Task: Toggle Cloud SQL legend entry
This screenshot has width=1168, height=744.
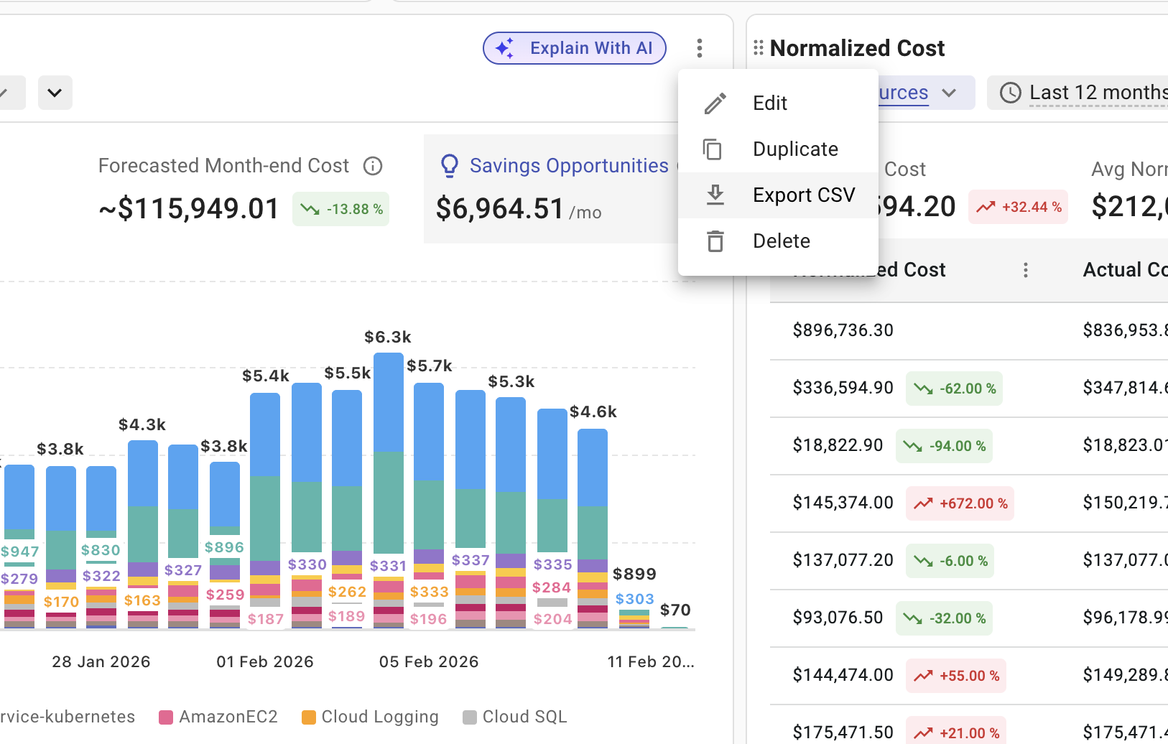Action: coord(516,717)
